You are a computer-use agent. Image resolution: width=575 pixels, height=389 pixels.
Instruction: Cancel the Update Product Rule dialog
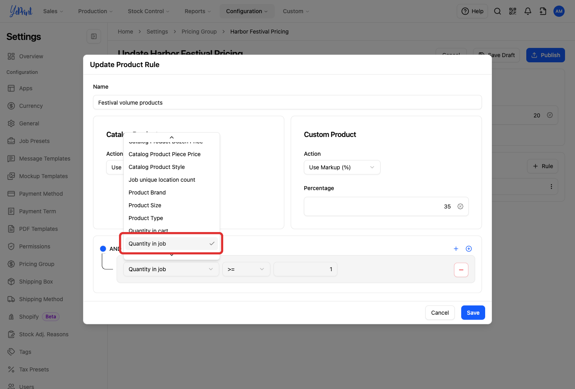point(440,313)
